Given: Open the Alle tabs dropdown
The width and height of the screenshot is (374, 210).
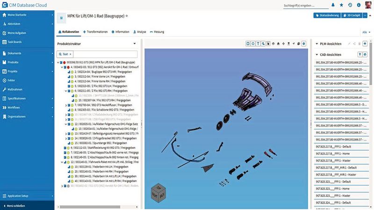Looking at the screenshot, I should coord(367,32).
